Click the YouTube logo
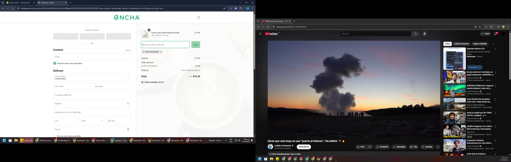 coord(272,34)
